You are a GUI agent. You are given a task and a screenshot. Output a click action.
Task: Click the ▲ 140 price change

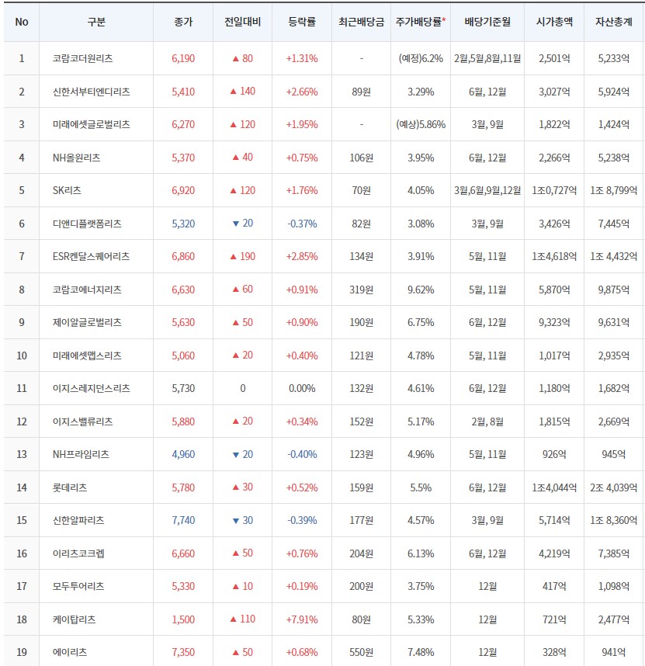tap(242, 92)
